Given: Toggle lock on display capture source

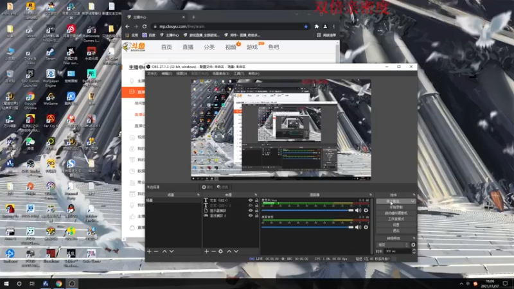Looking at the screenshot, I should (256, 211).
